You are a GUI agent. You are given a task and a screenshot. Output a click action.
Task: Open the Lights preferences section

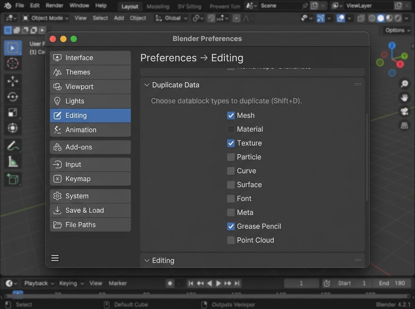[90, 101]
